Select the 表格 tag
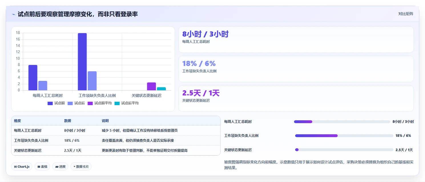This screenshot has height=182, width=425. (42, 167)
